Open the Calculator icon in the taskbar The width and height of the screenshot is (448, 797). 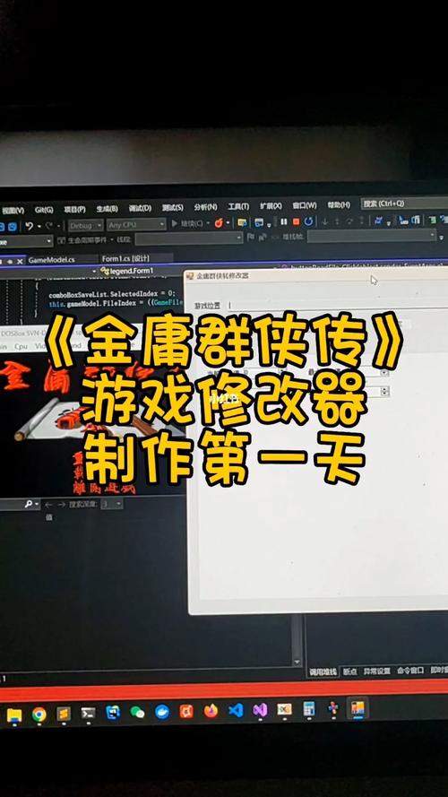pyautogui.click(x=309, y=708)
